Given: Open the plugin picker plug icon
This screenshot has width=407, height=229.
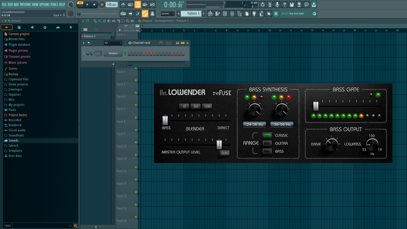Looking at the screenshot, I should pyautogui.click(x=254, y=13).
